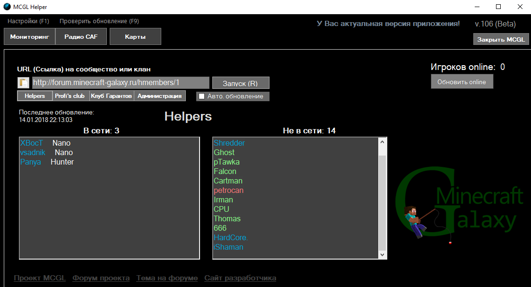The height and width of the screenshot is (287, 531).
Task: Switch to the Мониторинг tab
Action: coord(29,36)
